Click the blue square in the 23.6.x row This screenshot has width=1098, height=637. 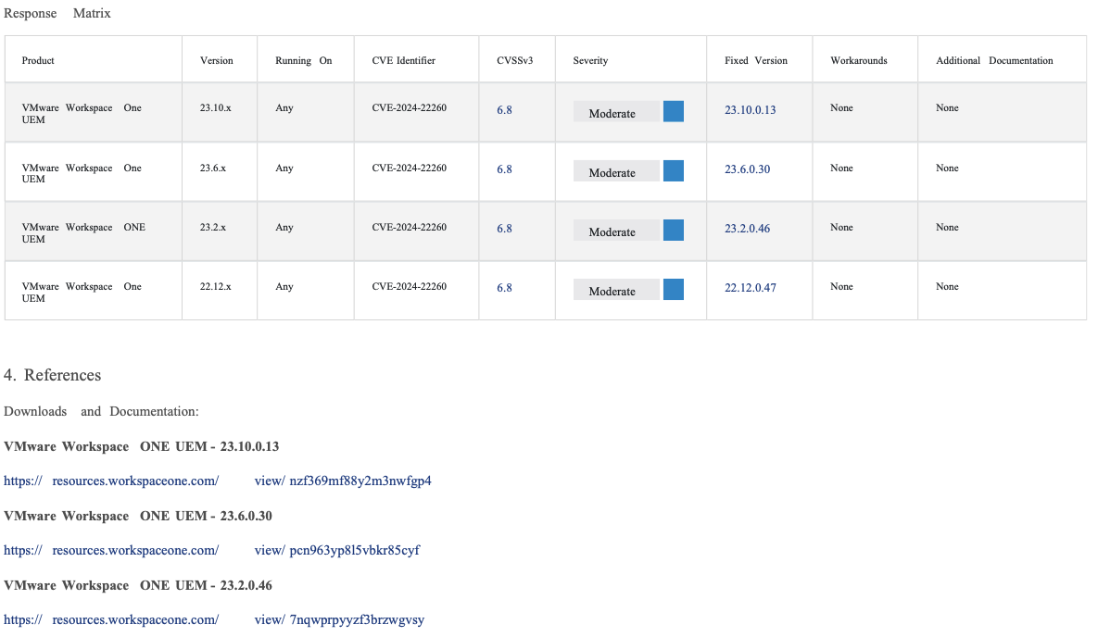[674, 171]
